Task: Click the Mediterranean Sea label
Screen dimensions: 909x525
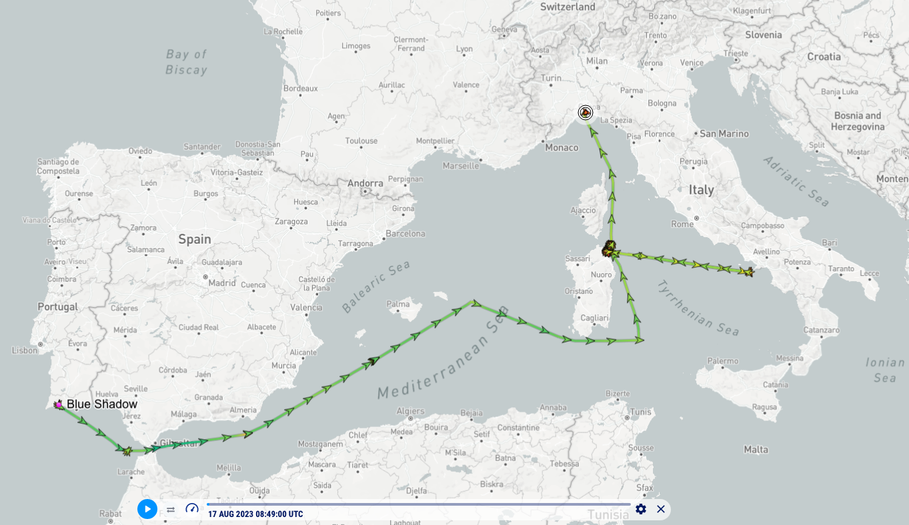Action: [x=443, y=352]
